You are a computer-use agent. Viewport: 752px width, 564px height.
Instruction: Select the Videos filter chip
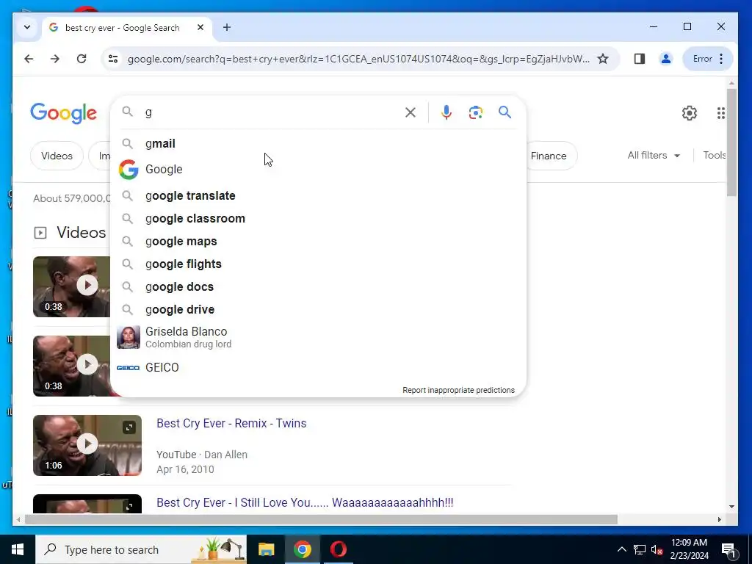57,156
